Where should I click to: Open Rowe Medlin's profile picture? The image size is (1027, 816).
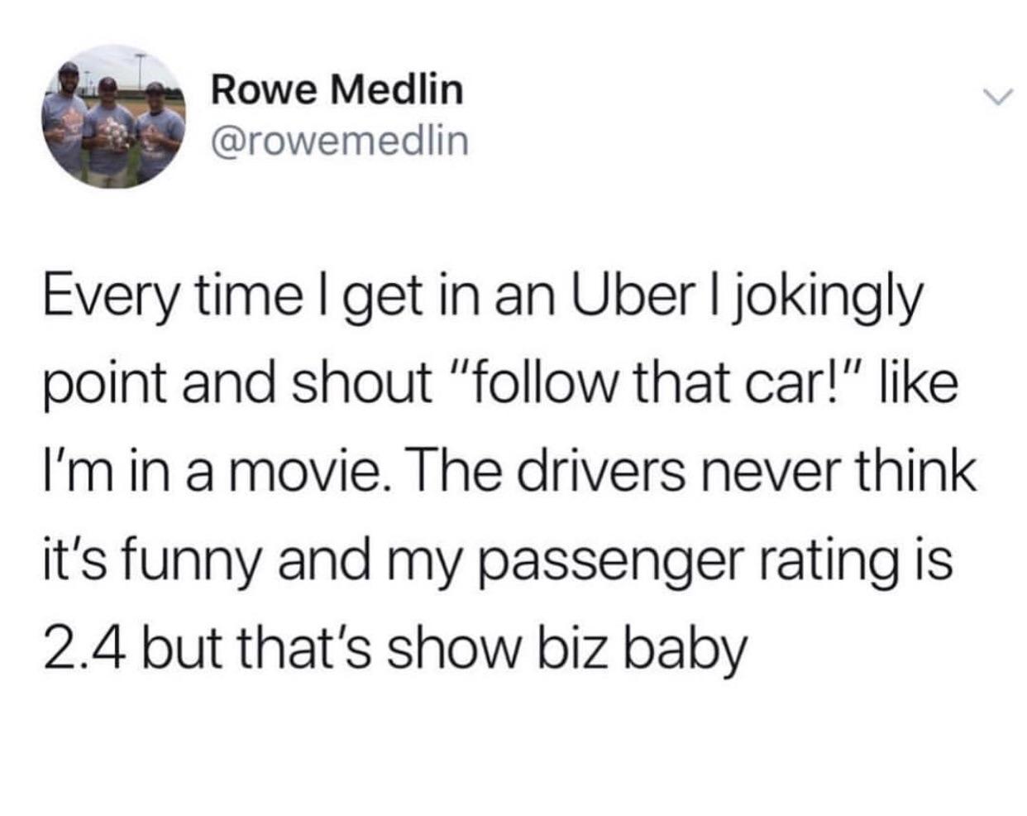[114, 117]
